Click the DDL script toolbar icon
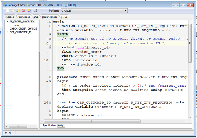This screenshot has width=197, height=138. 29,11
